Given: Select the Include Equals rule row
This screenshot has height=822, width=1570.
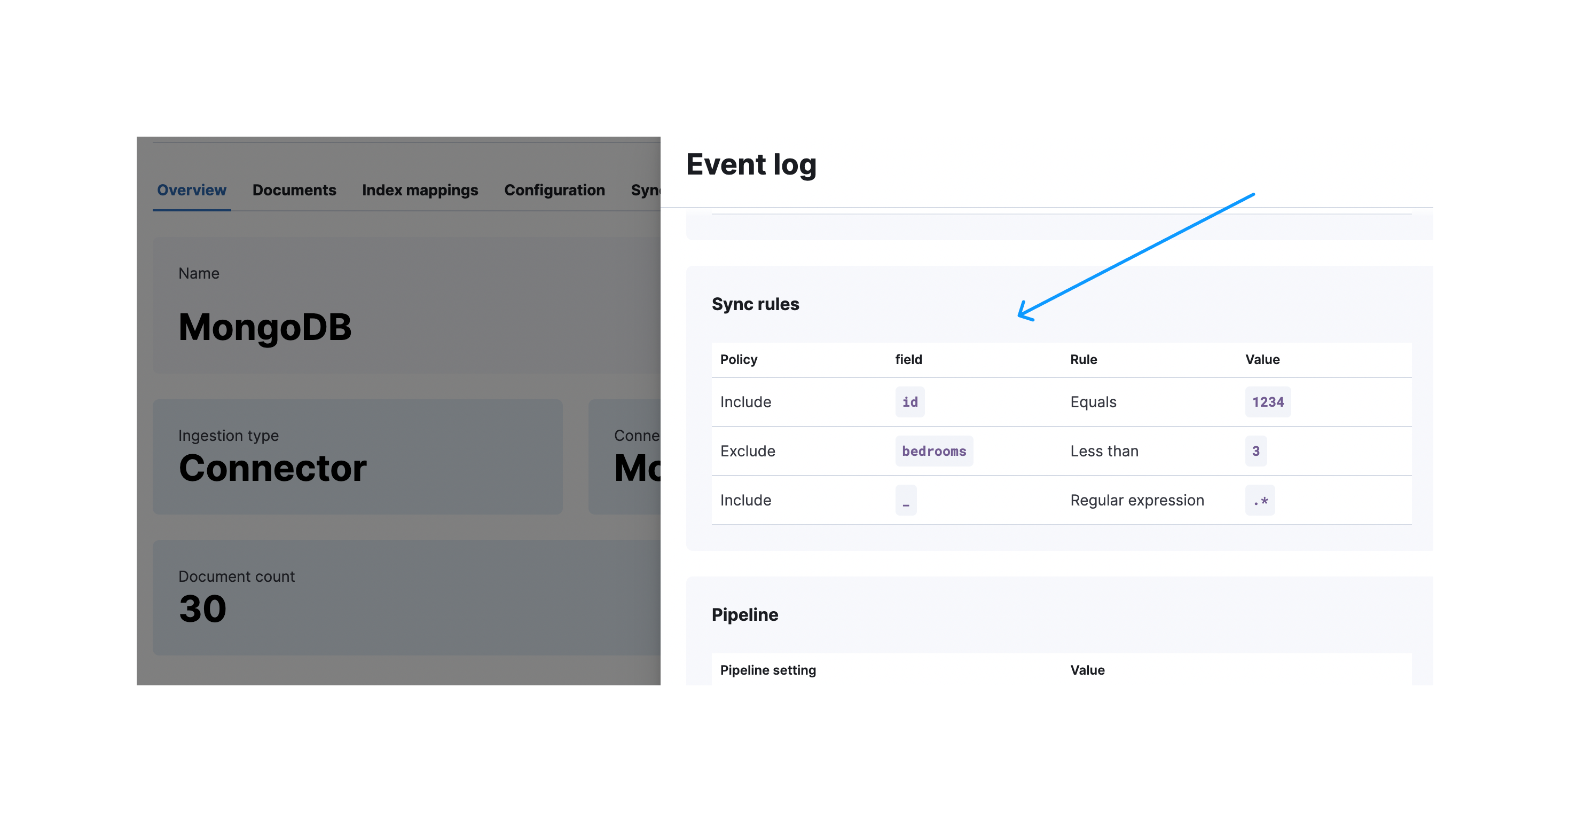Looking at the screenshot, I should tap(745, 402).
